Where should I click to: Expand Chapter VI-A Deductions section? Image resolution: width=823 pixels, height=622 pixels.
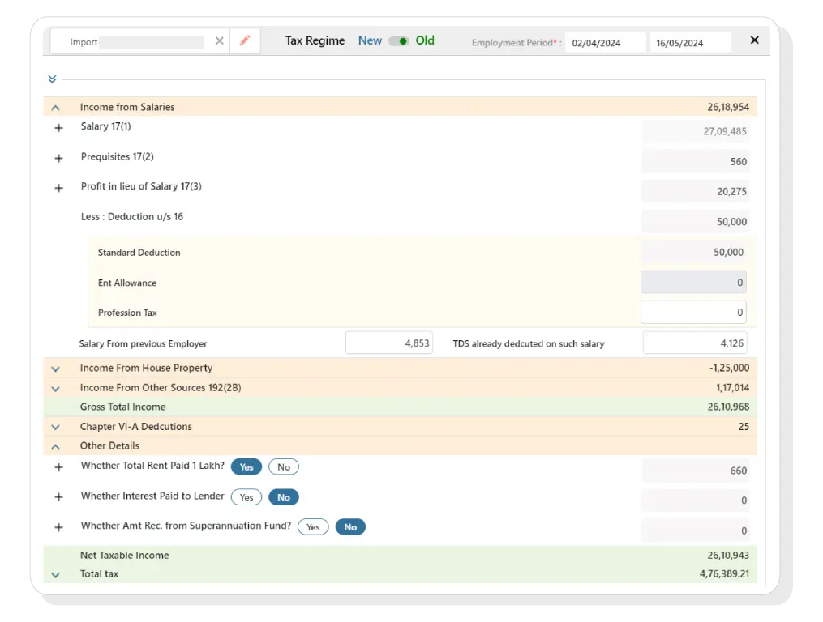point(55,427)
